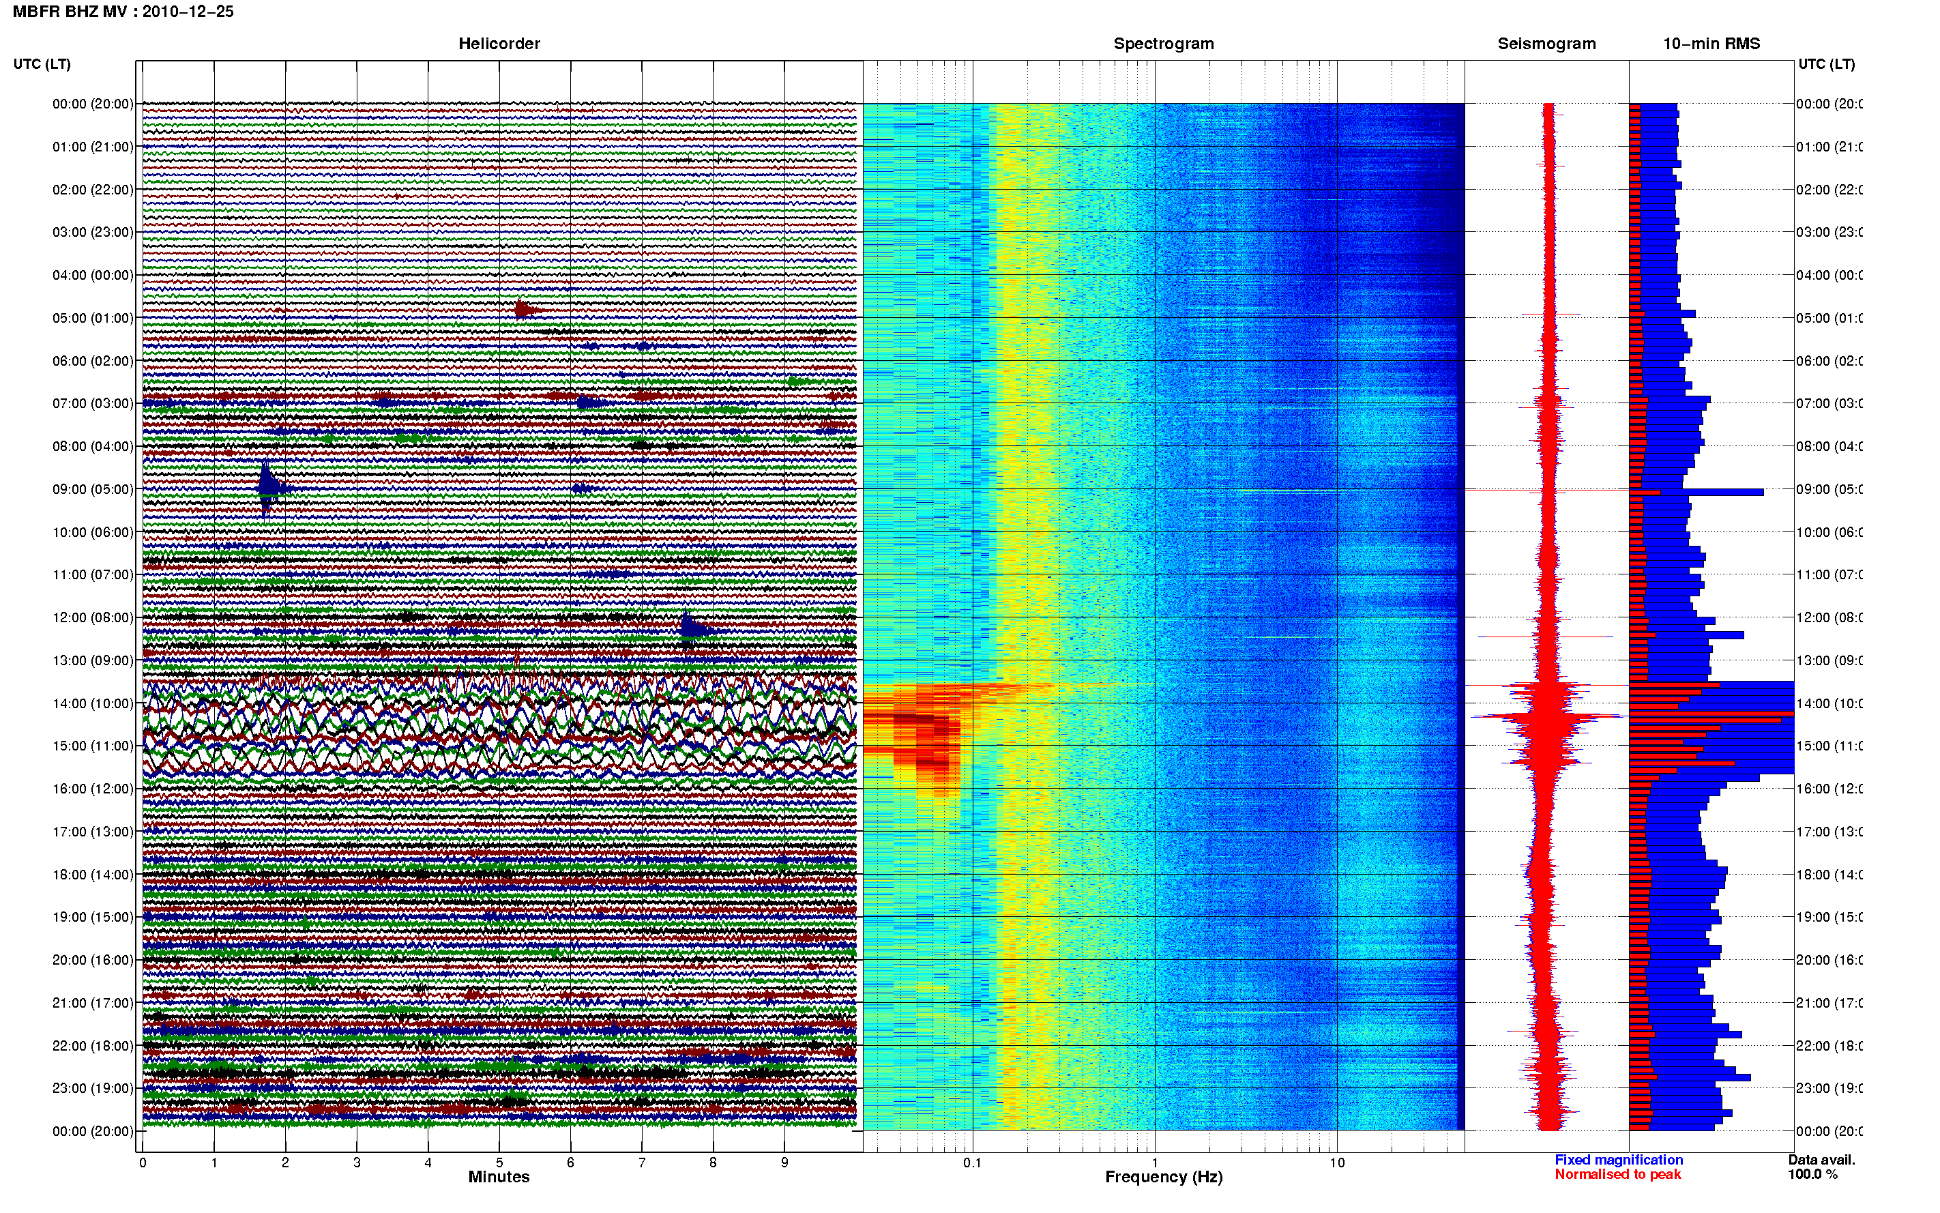1940x1213 pixels.
Task: Click the left '23:00 (19:00)' time label
Action: click(x=93, y=1089)
